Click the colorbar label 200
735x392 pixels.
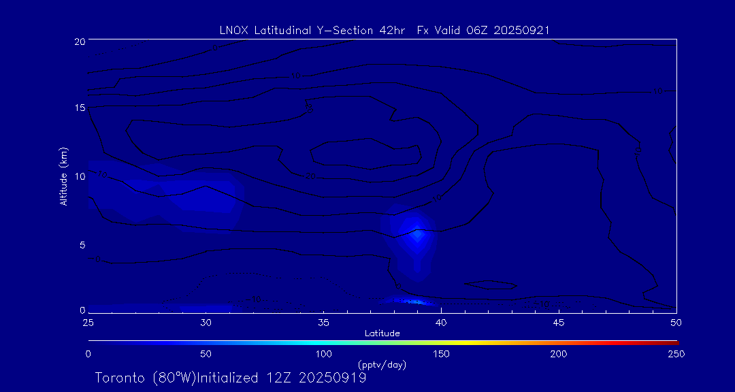(558, 354)
